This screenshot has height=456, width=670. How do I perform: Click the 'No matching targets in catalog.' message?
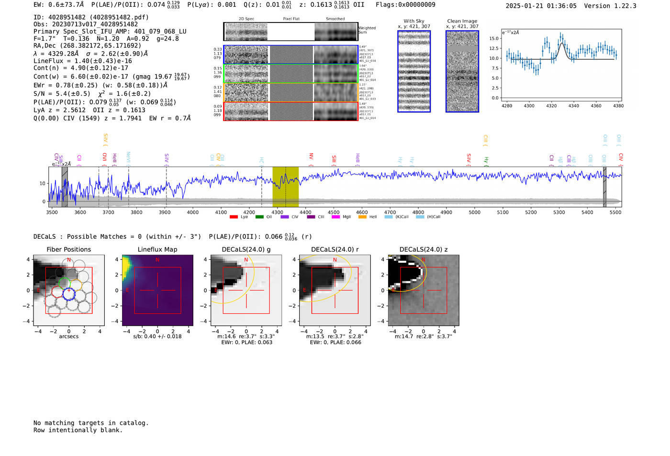tap(91, 423)
